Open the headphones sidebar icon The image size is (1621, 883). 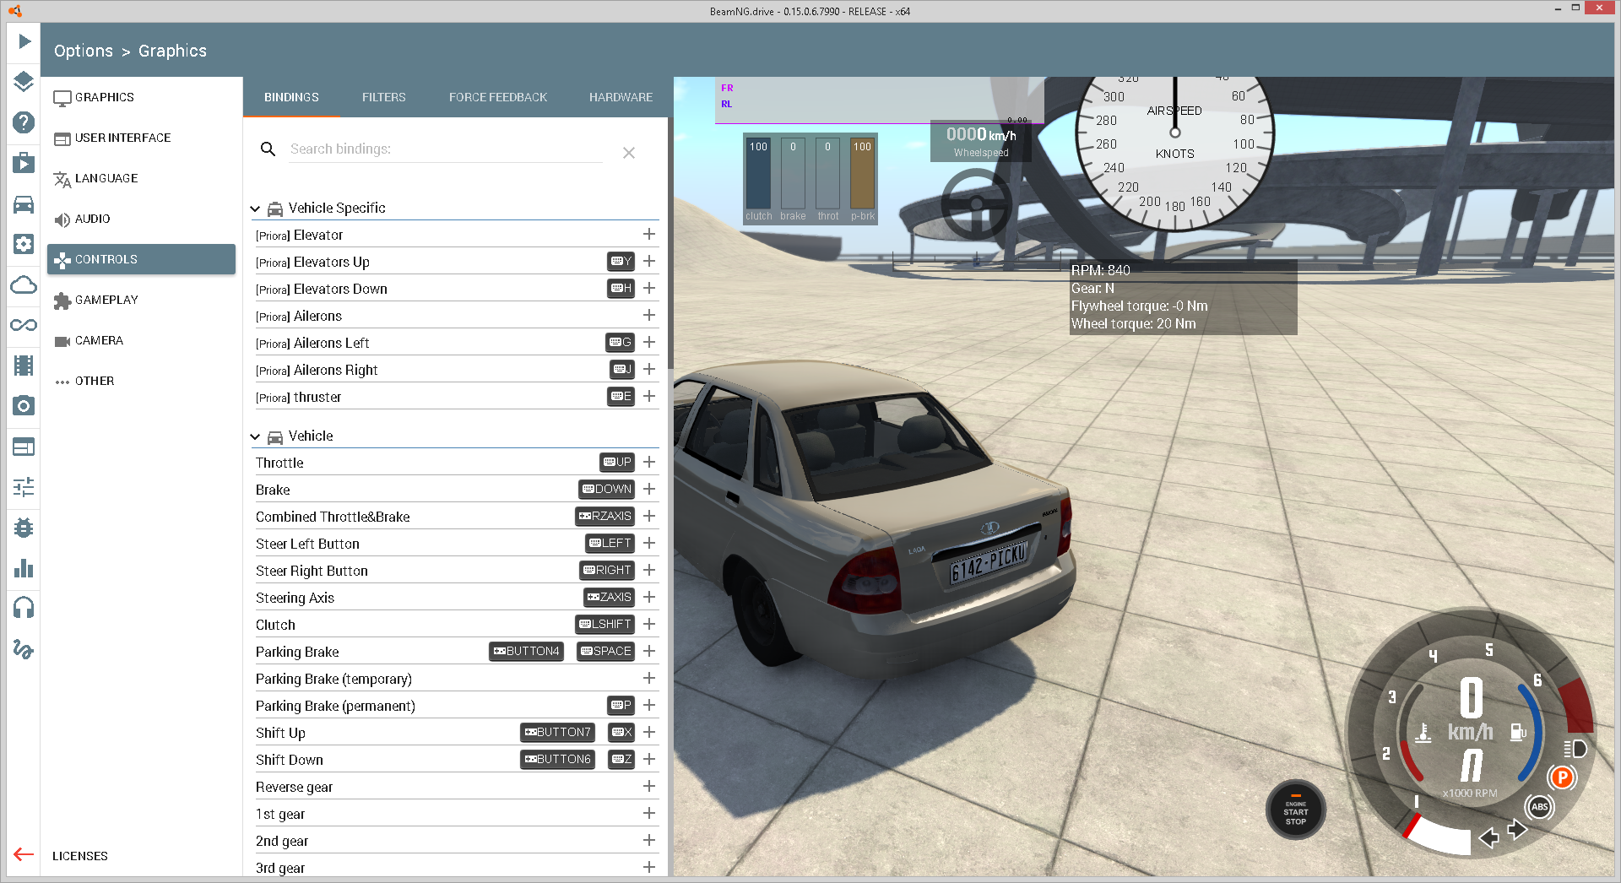pos(24,609)
